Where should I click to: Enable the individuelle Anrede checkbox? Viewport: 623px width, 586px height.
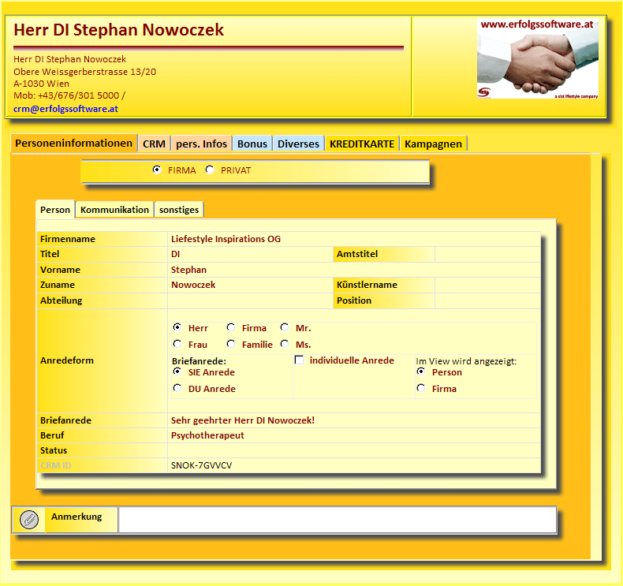(x=300, y=360)
